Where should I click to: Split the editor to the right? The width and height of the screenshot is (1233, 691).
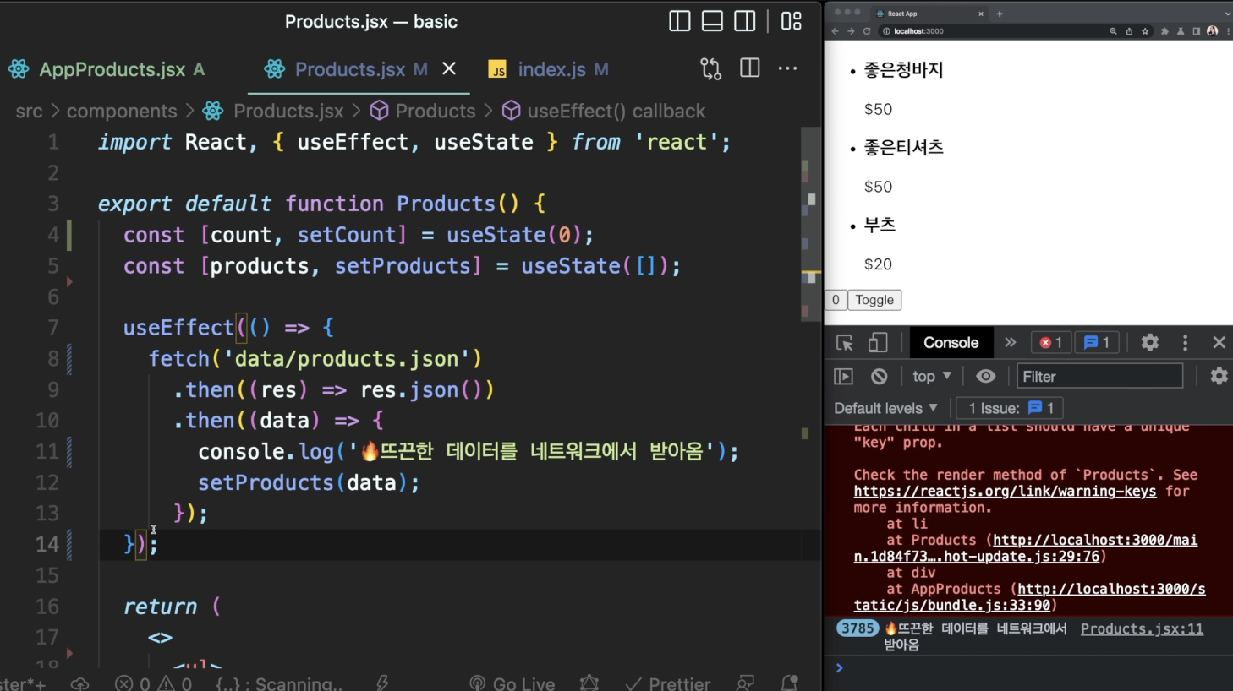[750, 68]
